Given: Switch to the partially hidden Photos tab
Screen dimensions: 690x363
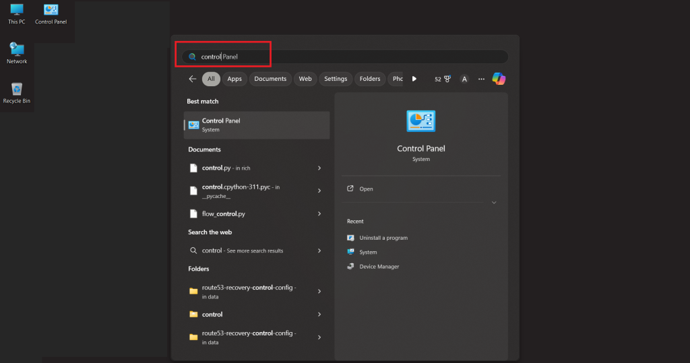Looking at the screenshot, I should click(x=396, y=79).
